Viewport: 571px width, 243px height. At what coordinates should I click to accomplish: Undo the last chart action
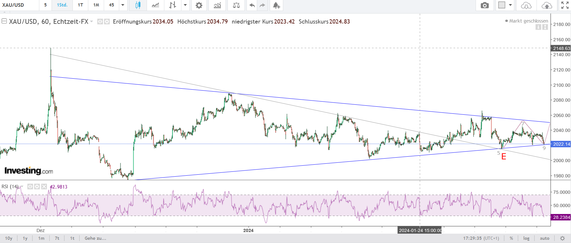252,5
